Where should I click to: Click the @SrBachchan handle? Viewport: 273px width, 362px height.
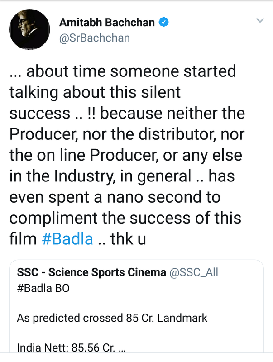(x=95, y=38)
